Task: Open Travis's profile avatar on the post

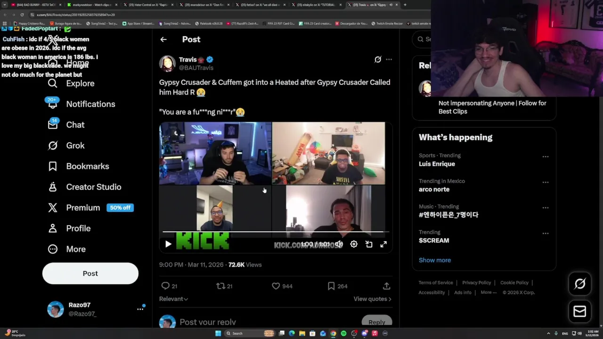Action: point(167,64)
